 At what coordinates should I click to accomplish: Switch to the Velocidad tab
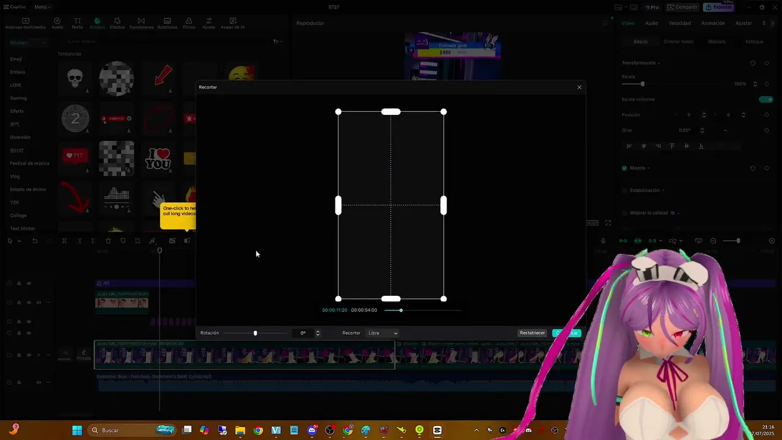(679, 23)
